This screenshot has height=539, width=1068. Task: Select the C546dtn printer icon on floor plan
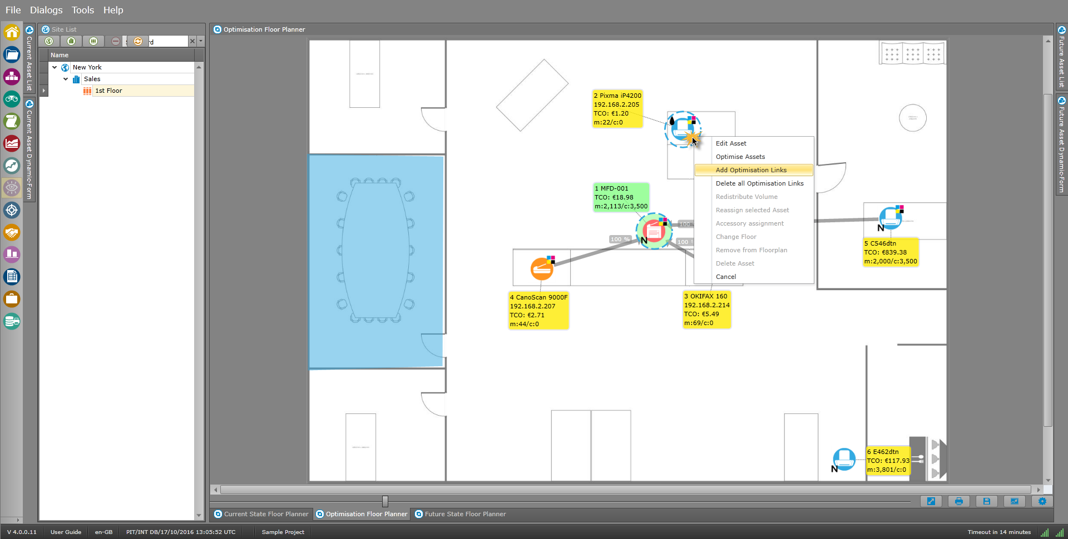pyautogui.click(x=891, y=217)
